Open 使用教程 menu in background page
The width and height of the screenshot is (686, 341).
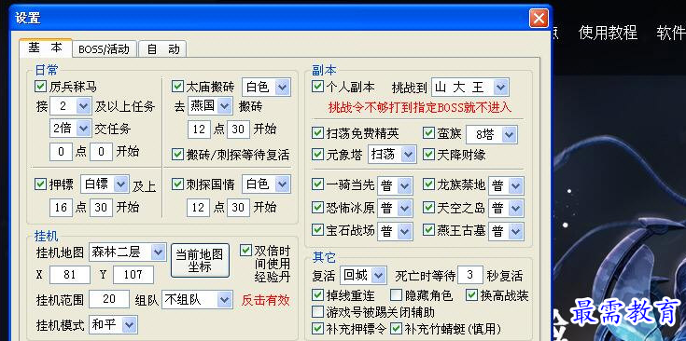pyautogui.click(x=608, y=33)
